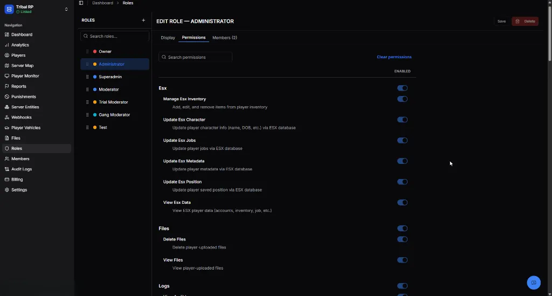The width and height of the screenshot is (552, 296).
Task: Toggle the Logs category switch
Action: coord(402,286)
